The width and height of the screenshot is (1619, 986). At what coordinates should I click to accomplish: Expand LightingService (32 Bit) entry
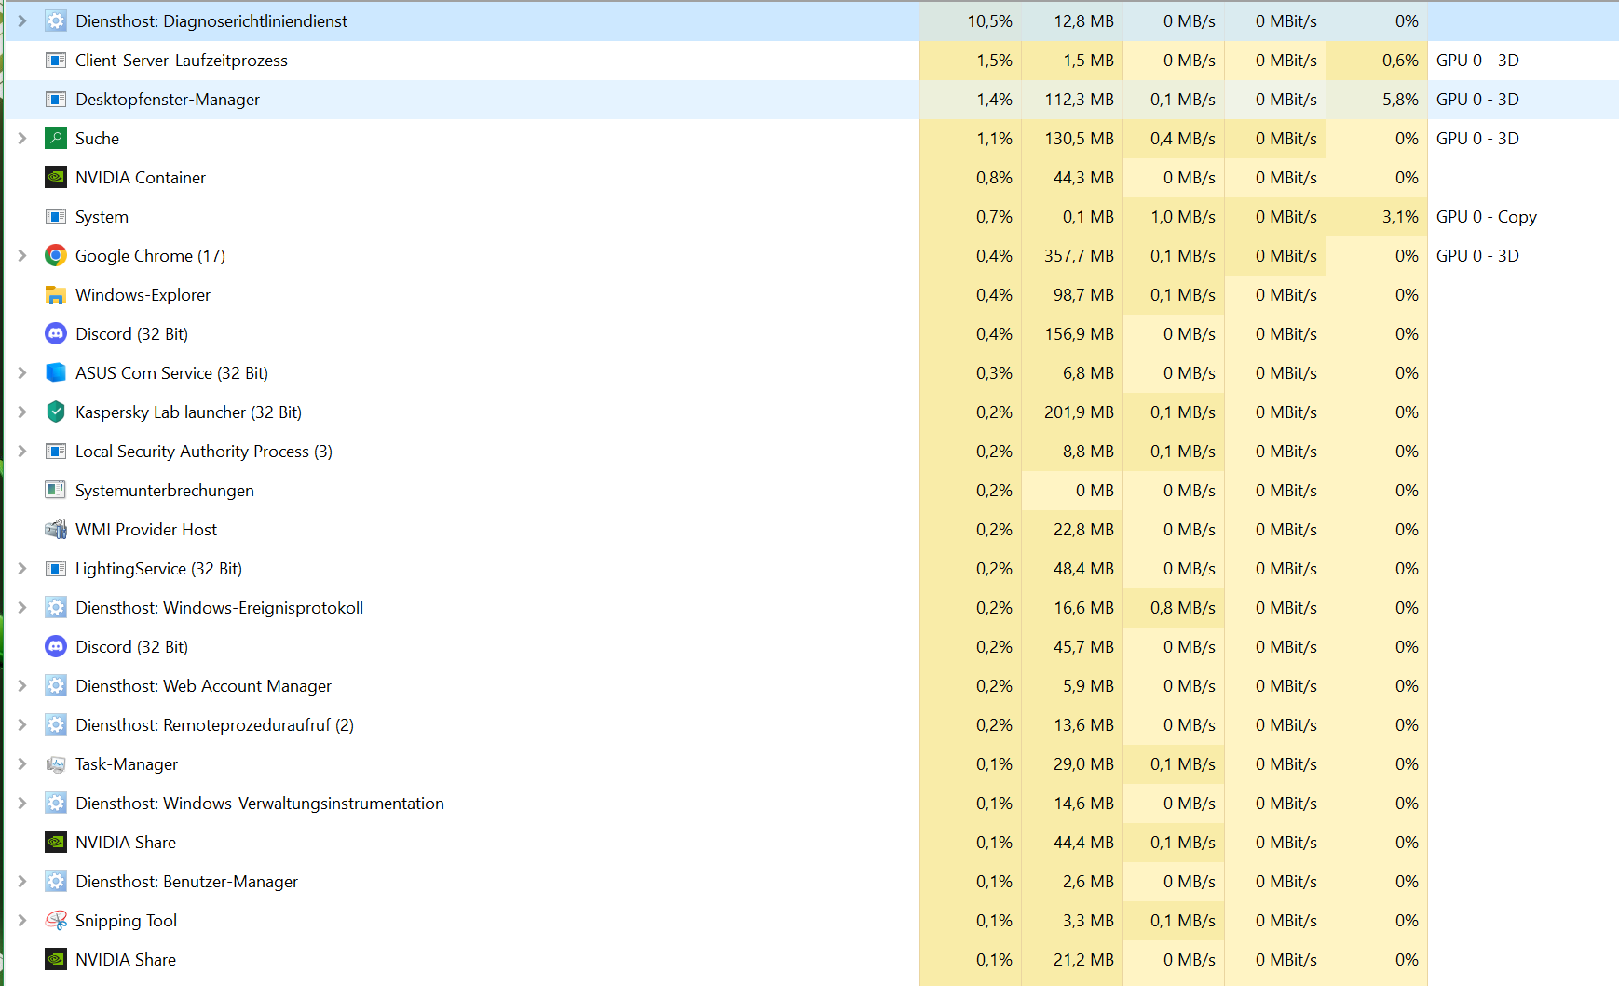pyautogui.click(x=22, y=568)
